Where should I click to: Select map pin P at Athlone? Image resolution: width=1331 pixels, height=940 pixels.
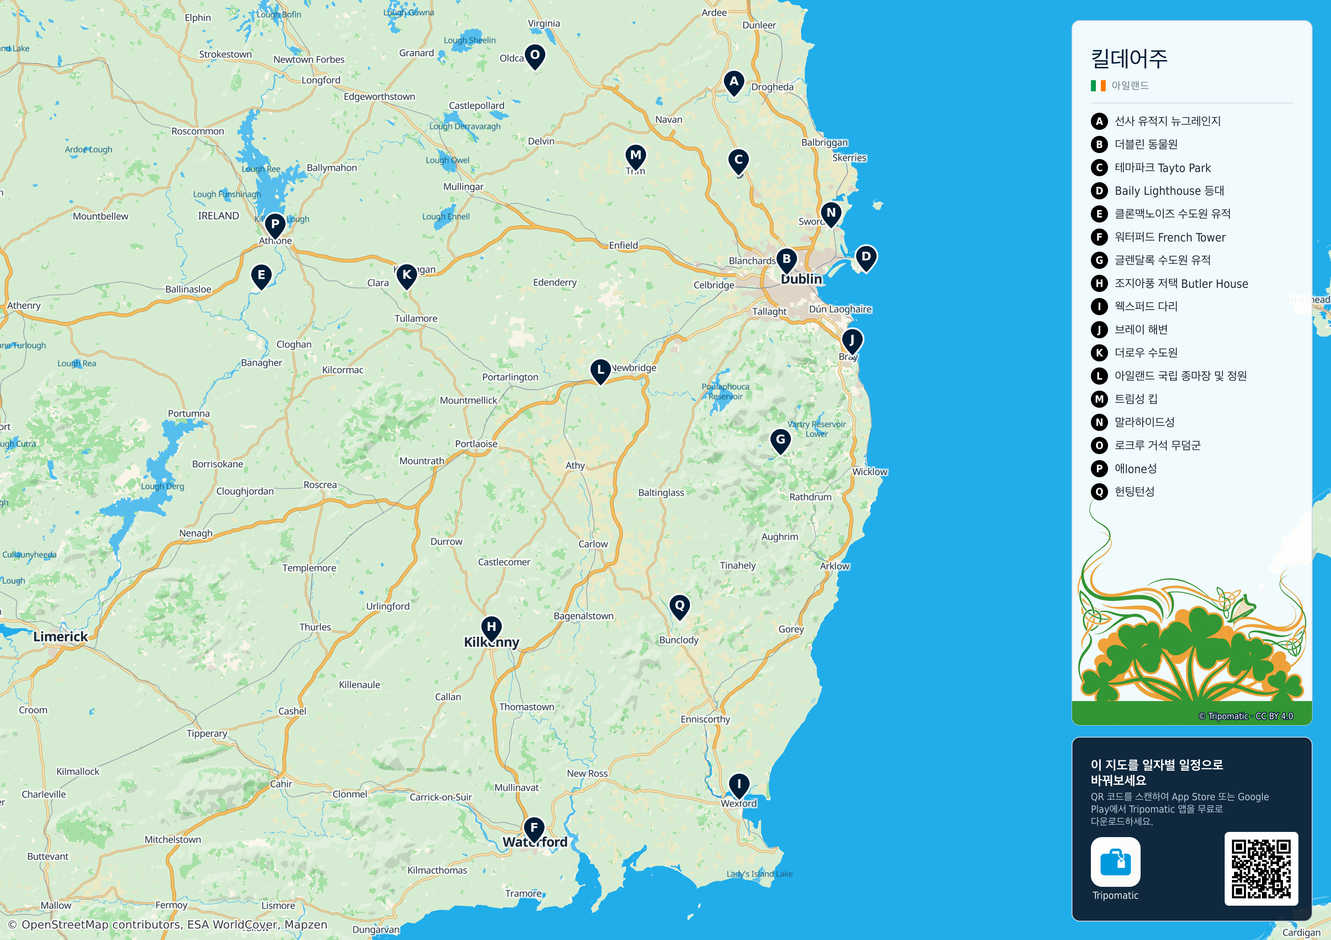click(275, 226)
